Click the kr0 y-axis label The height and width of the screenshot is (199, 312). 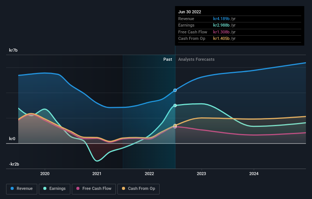click(12, 139)
